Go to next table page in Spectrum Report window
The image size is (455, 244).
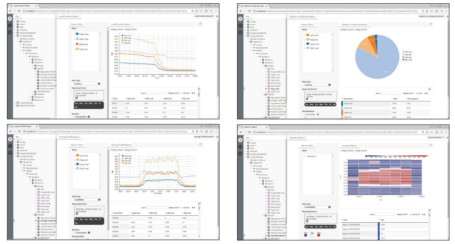tap(425, 214)
